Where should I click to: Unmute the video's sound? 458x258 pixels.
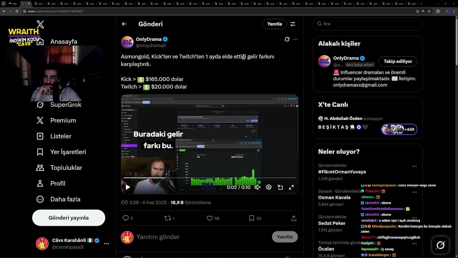(258, 187)
